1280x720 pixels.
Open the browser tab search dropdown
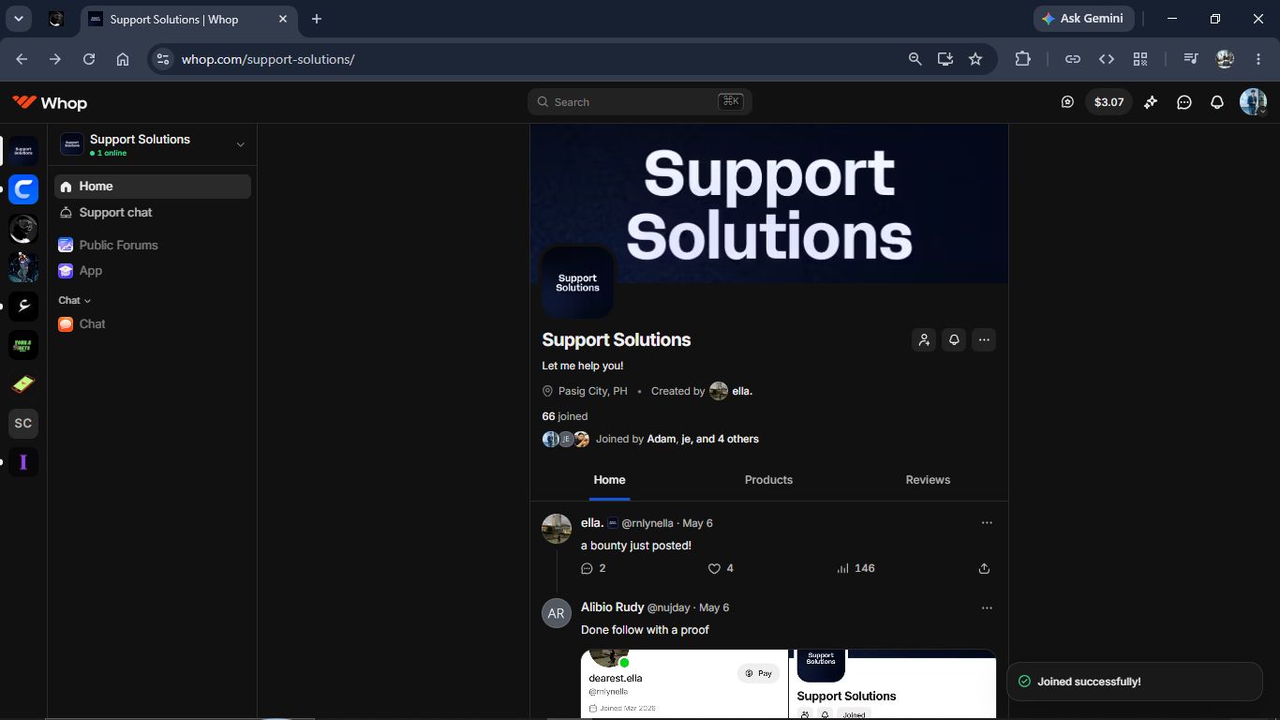(x=18, y=19)
